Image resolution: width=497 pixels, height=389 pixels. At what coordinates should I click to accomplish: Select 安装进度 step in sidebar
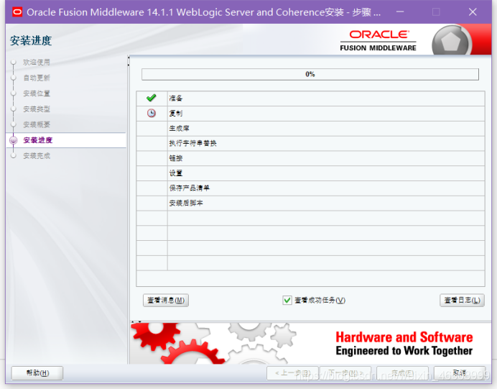pyautogui.click(x=38, y=140)
